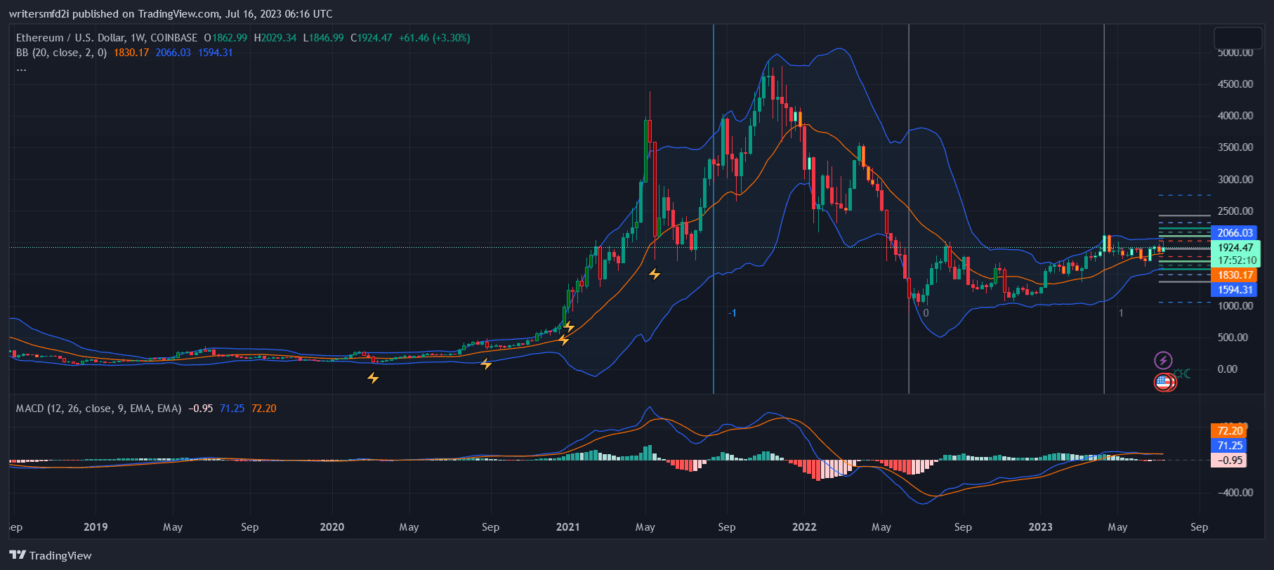Select the BB (20, close, 2, 0) indicator legend
Viewport: 1274px width, 570px height.
pyautogui.click(x=62, y=53)
